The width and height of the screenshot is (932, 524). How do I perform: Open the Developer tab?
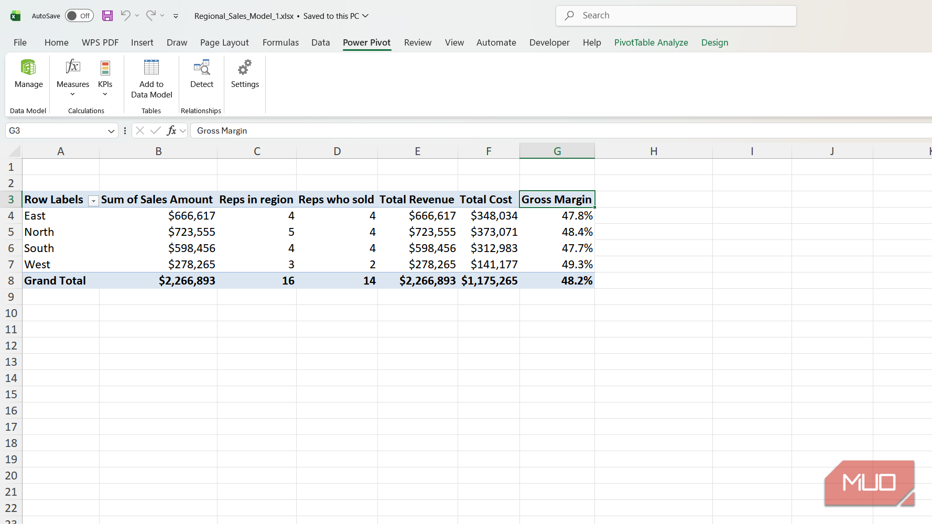click(x=549, y=42)
